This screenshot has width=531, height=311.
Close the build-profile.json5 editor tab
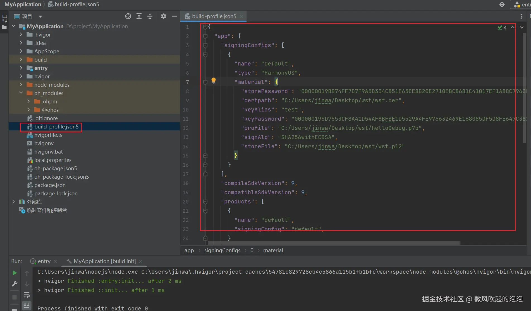tap(241, 16)
